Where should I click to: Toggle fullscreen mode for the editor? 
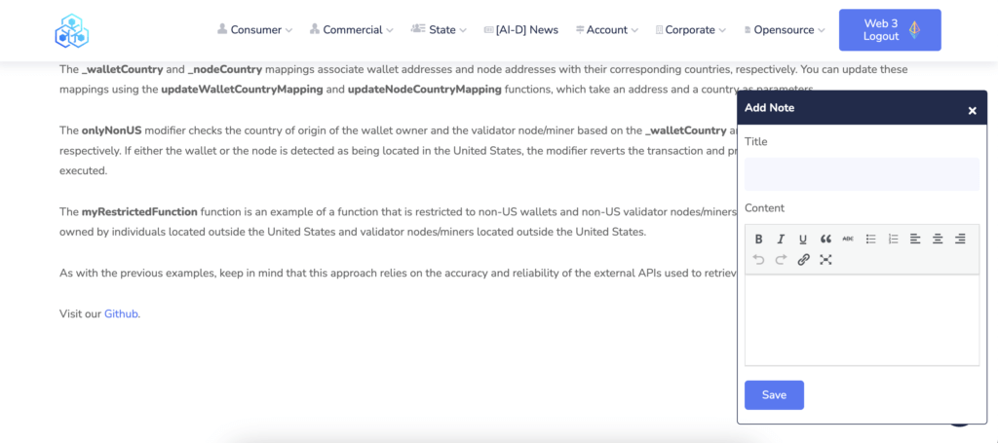[x=825, y=259]
